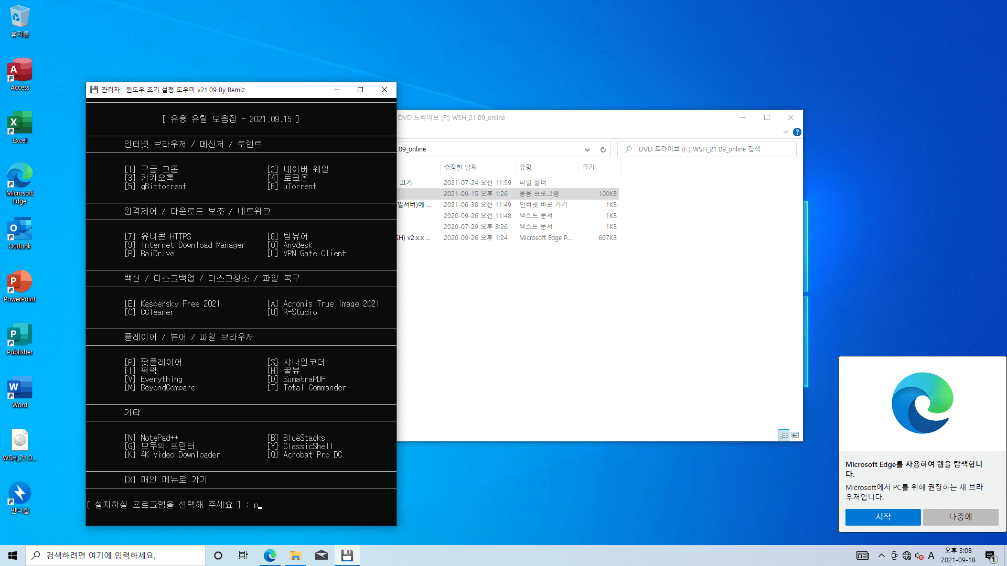This screenshot has height=566, width=1007.
Task: Click the Edge logo in the popup
Action: [x=923, y=403]
